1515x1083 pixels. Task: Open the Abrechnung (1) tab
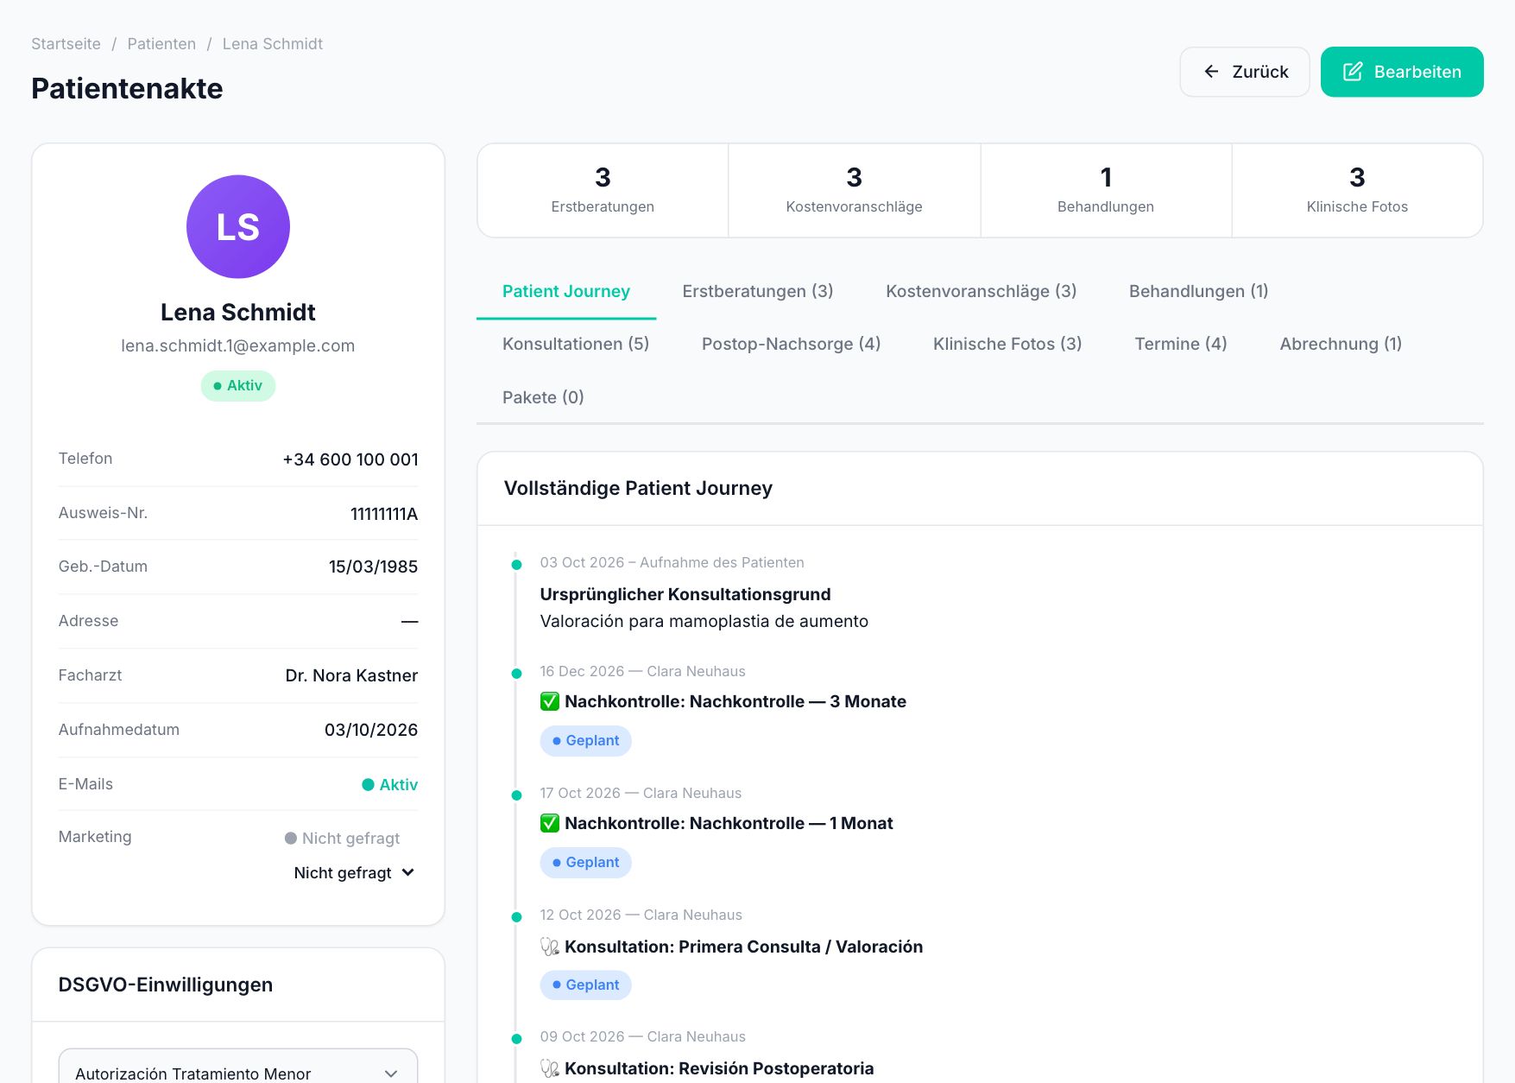(x=1341, y=344)
